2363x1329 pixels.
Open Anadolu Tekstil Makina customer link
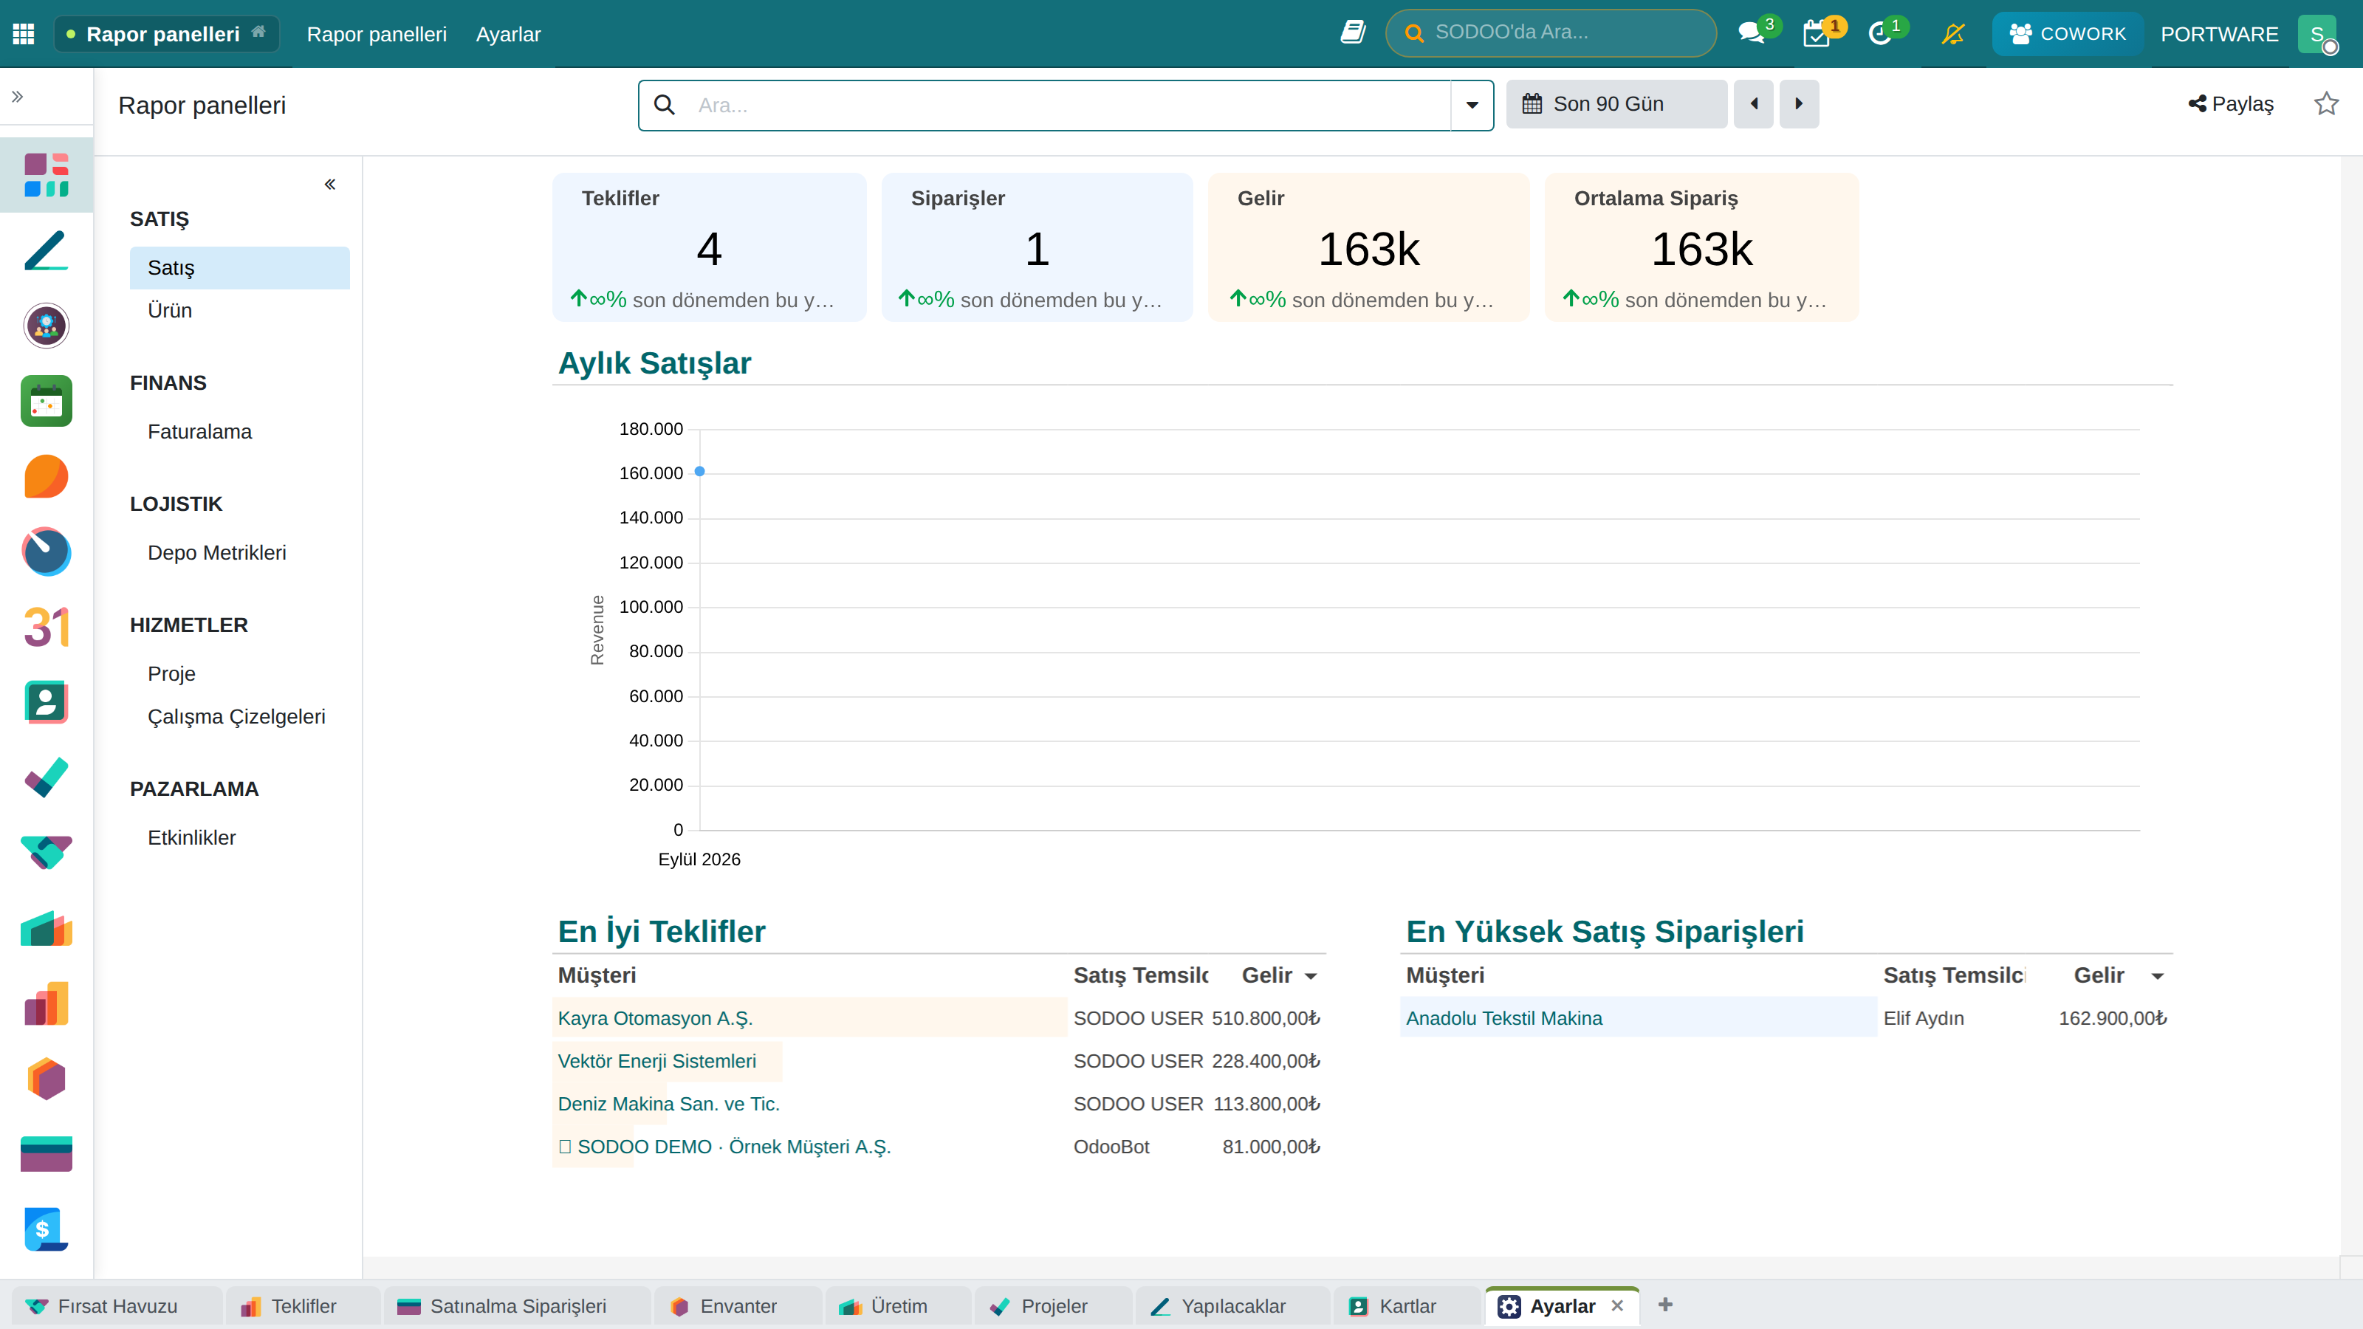(x=1504, y=1018)
